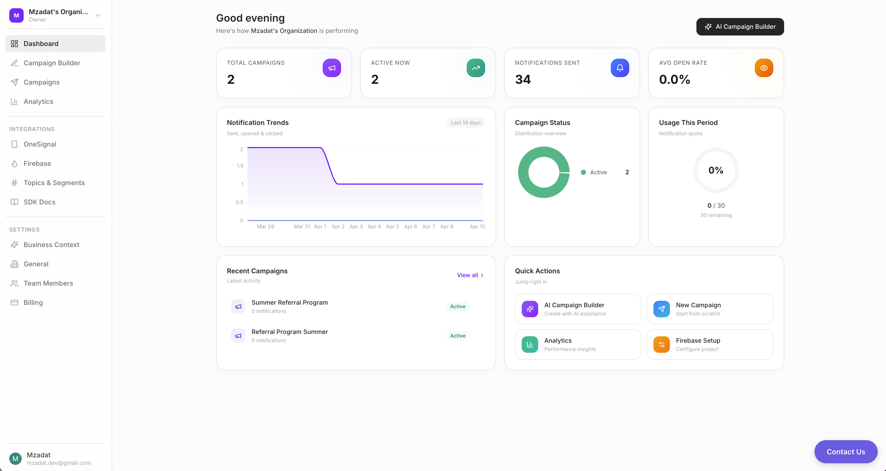Image resolution: width=886 pixels, height=471 pixels.
Task: Click the Topics & Segments hash icon
Action: (x=14, y=183)
